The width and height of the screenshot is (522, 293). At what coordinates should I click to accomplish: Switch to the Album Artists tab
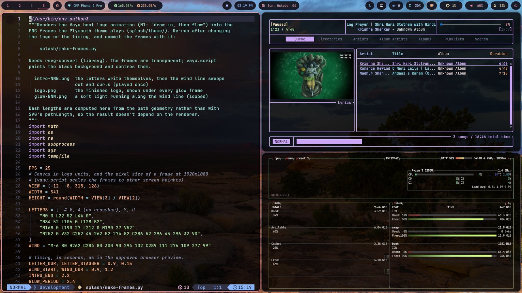coord(393,39)
